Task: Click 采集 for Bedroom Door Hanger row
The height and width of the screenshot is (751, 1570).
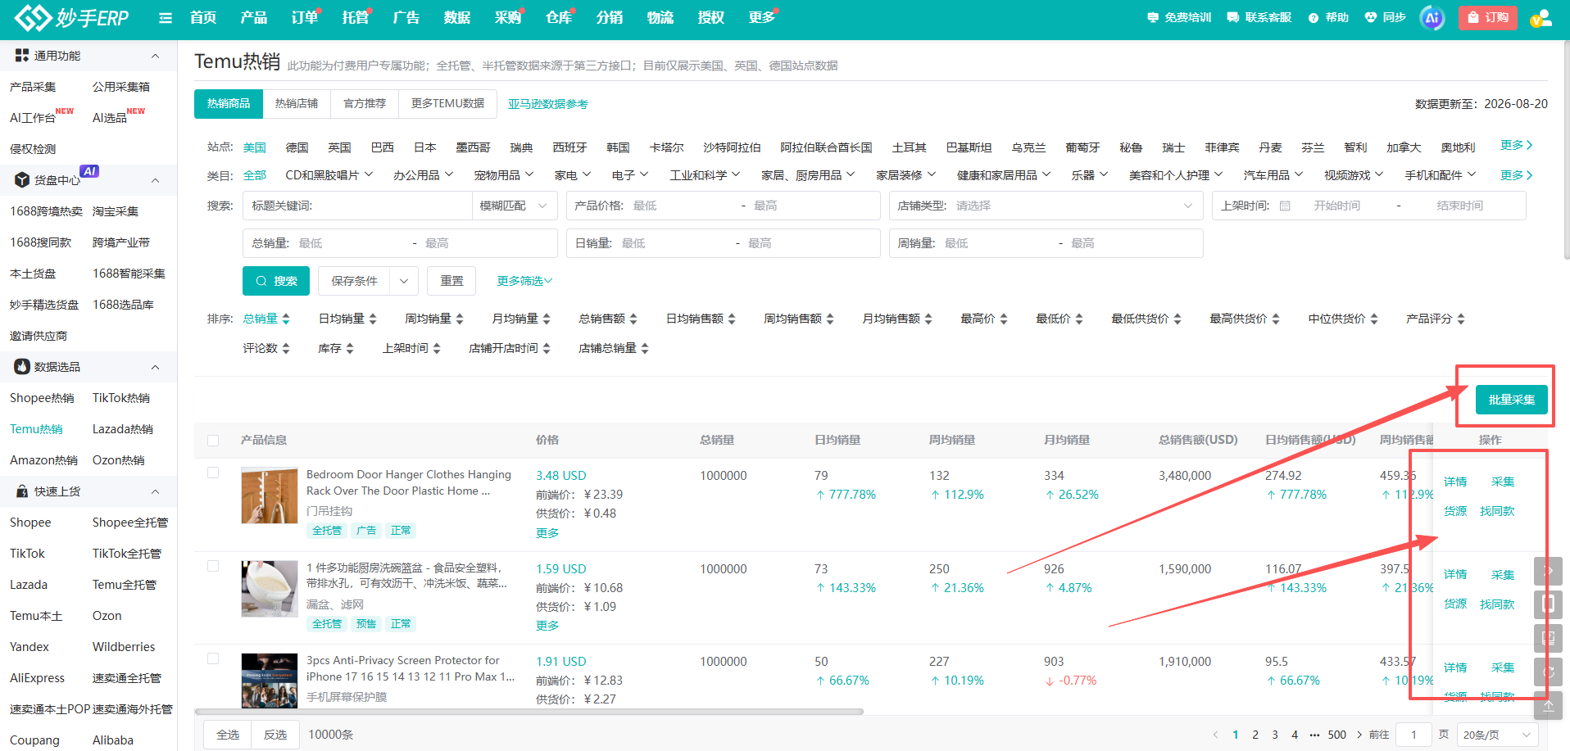Action: (1503, 482)
